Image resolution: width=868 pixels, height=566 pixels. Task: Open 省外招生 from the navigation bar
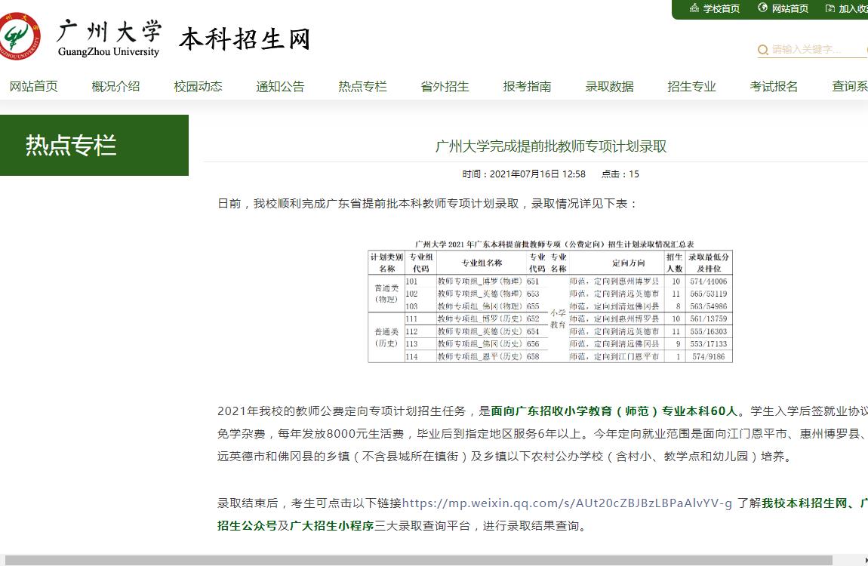point(445,86)
